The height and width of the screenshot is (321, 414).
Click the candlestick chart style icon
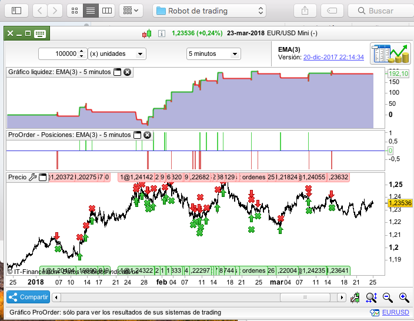(146, 34)
